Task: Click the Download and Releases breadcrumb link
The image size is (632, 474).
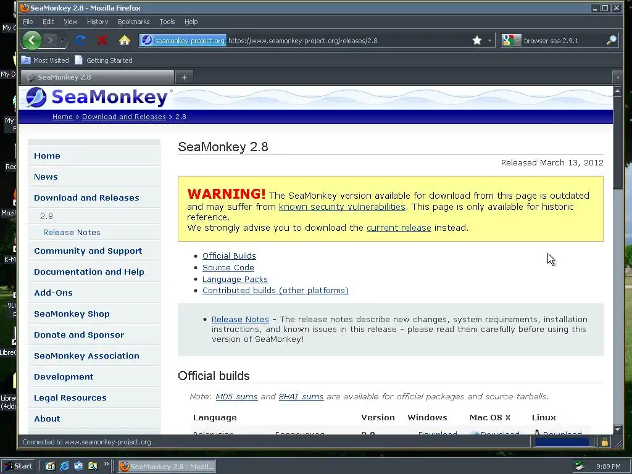Action: 123,117
